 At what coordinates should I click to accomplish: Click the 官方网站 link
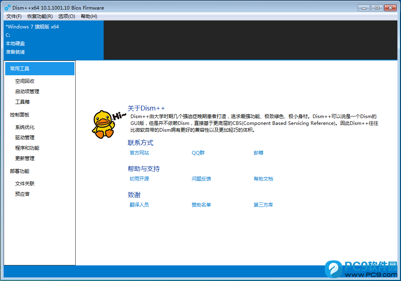click(x=139, y=153)
